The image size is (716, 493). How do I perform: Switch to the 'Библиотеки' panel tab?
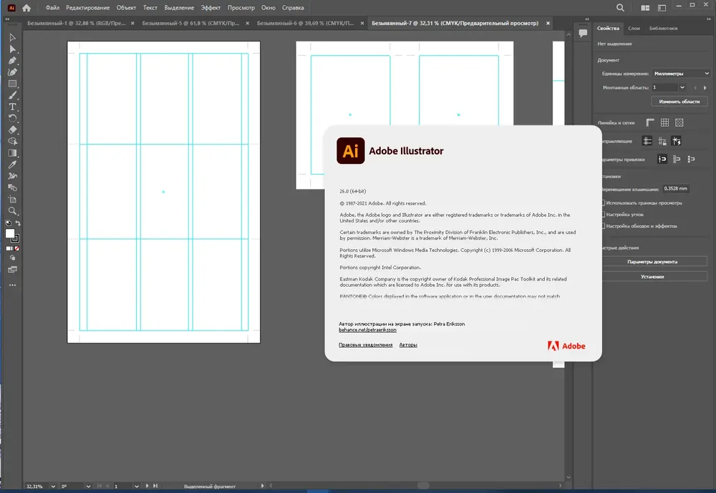tap(663, 29)
